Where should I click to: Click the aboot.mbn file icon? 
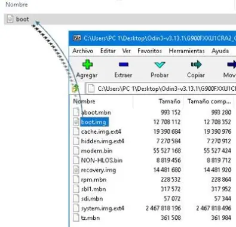point(76,112)
